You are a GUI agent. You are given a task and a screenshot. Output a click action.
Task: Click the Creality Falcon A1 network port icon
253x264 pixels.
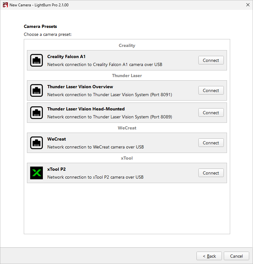click(x=37, y=60)
